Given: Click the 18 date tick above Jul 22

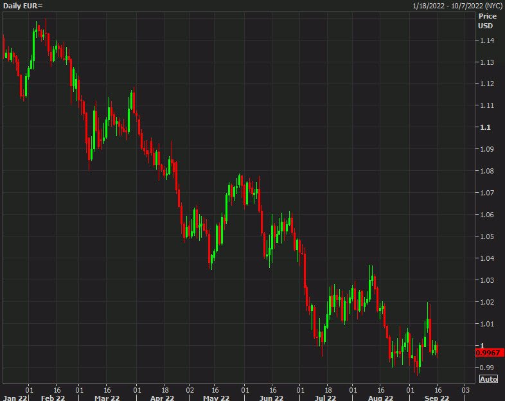Looking at the screenshot, I should pos(328,390).
